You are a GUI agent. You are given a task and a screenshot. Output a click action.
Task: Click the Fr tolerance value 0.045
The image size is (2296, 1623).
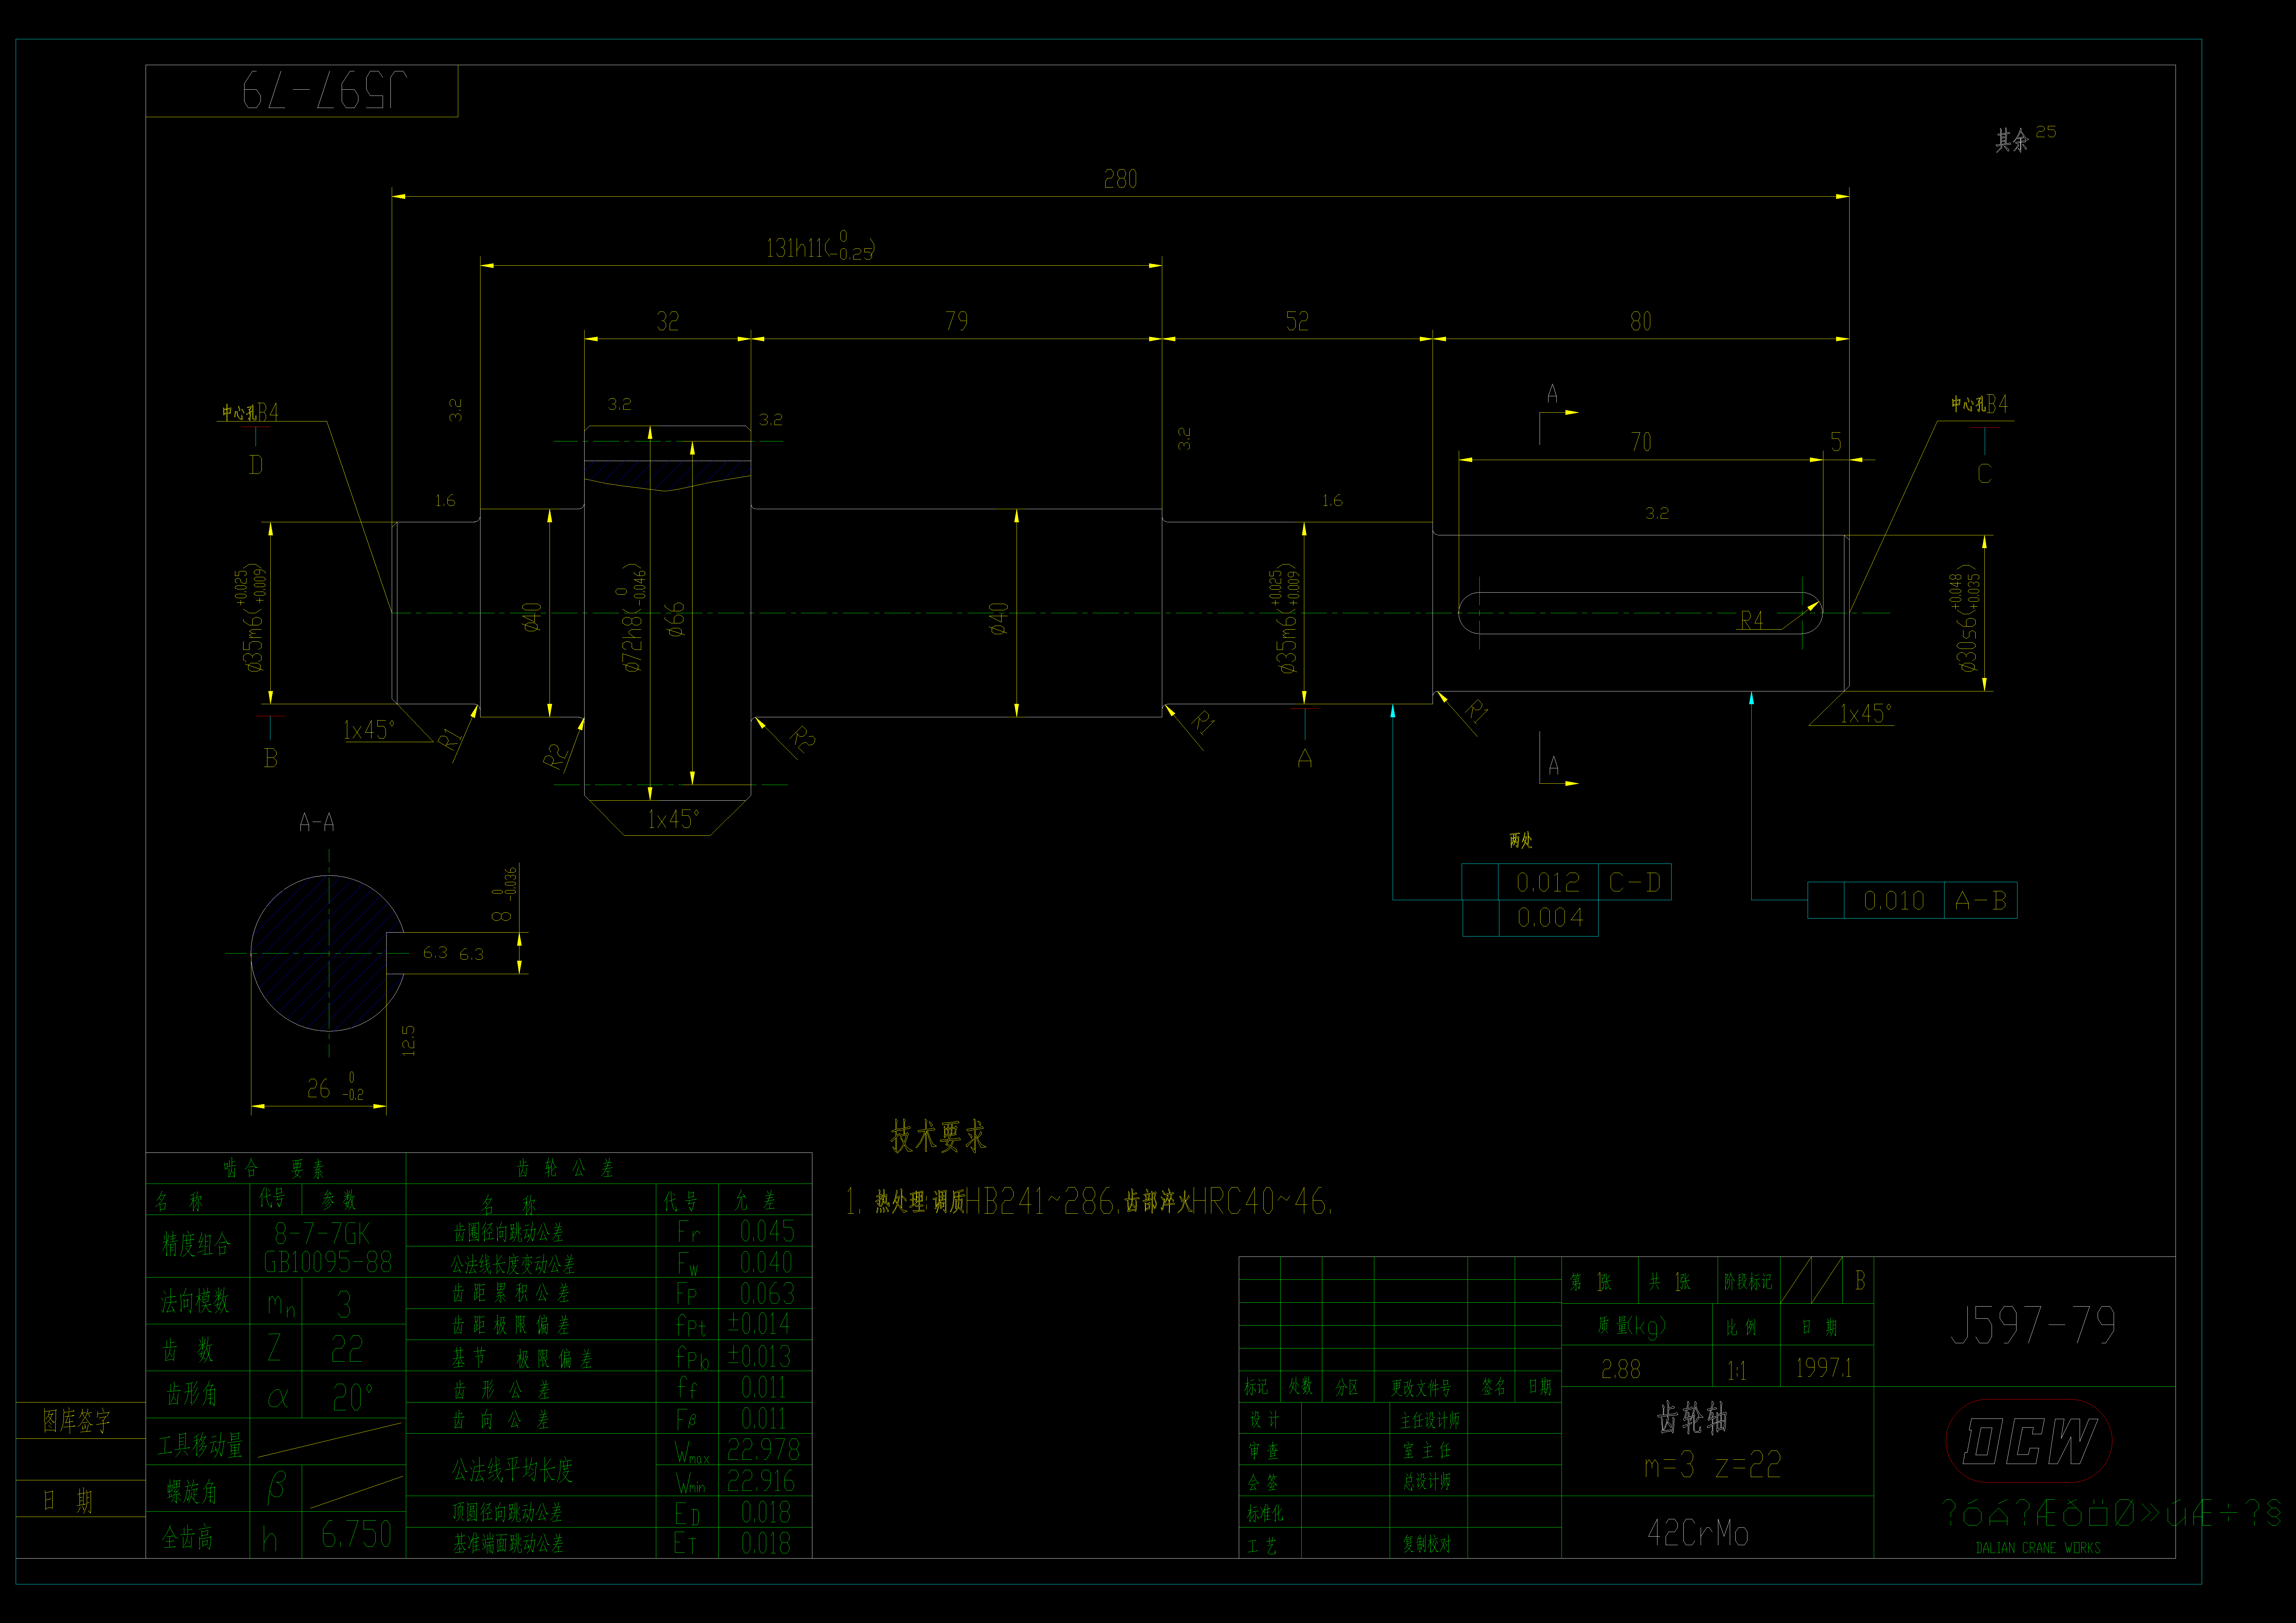tap(767, 1231)
